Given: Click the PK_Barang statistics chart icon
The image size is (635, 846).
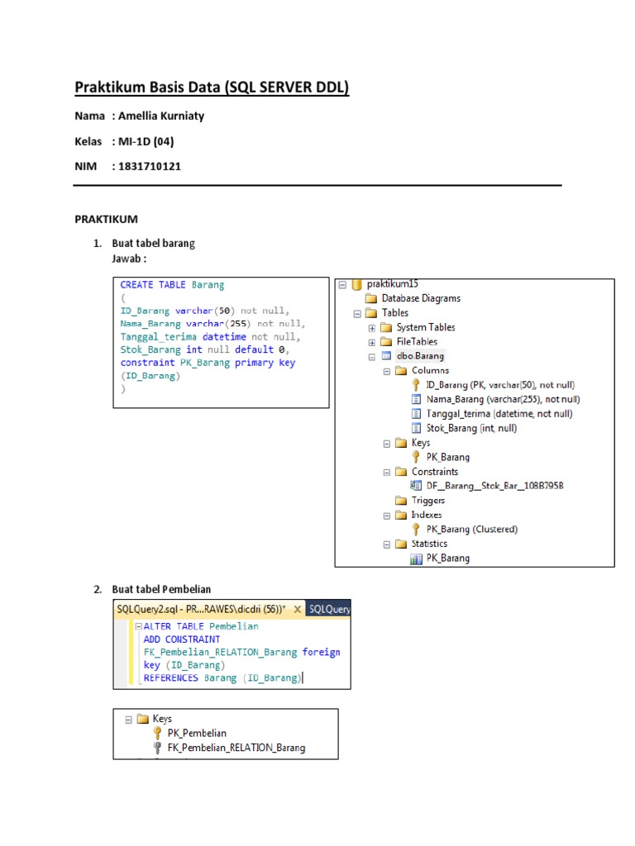Looking at the screenshot, I should coord(416,559).
